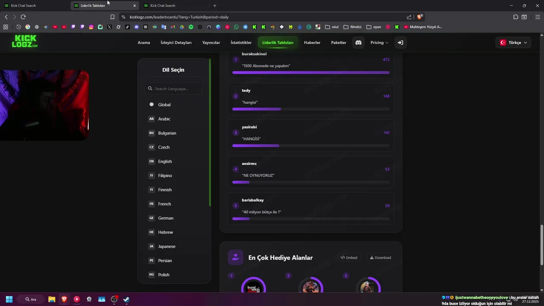Screen dimensions: 544x306
Task: Bookmark this page with the bookmark icon
Action: 112,17
